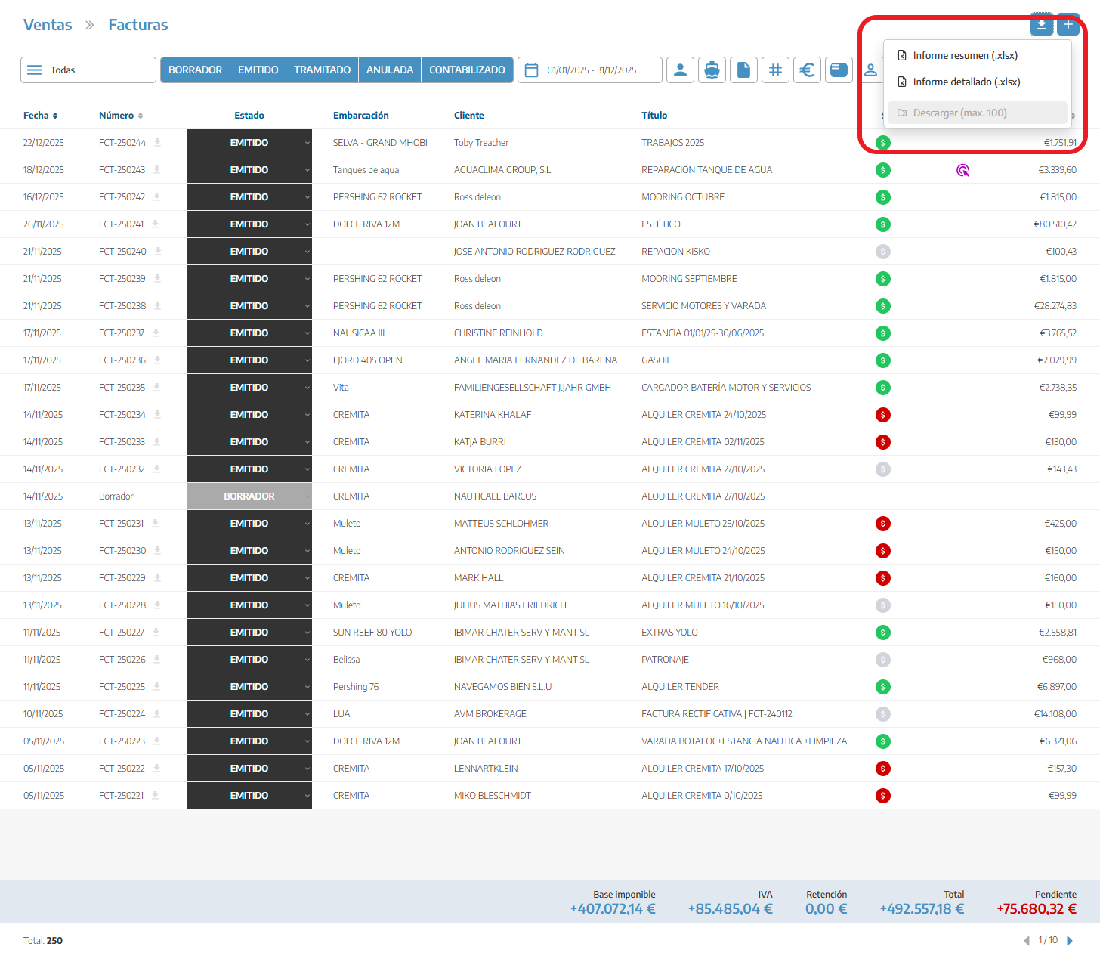Image resolution: width=1100 pixels, height=962 pixels.
Task: Click the green payment icon for FCT-250243
Action: (x=883, y=170)
